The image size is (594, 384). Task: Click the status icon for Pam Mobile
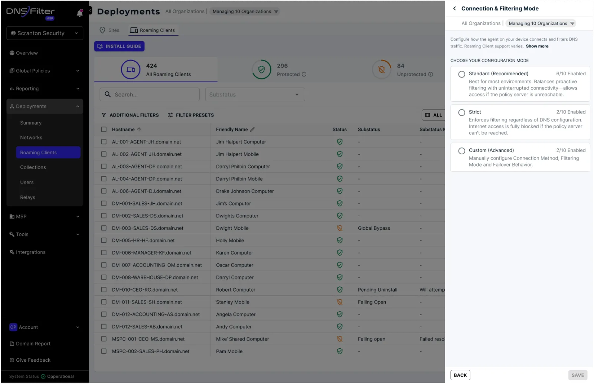(x=340, y=351)
